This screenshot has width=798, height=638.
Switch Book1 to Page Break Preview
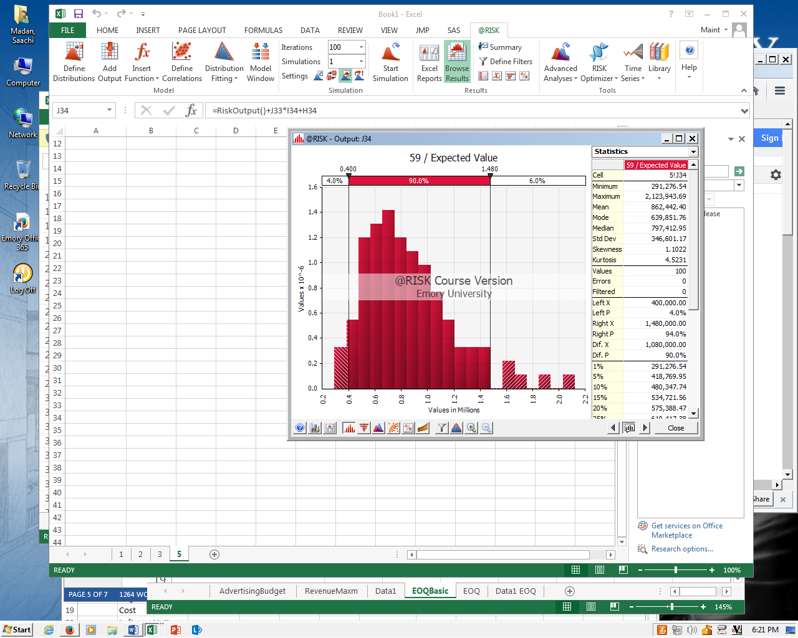(x=623, y=570)
